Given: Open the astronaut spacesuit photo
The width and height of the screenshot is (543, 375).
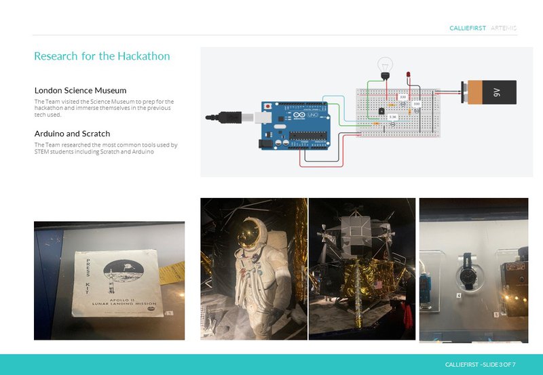Looking at the screenshot, I should coord(254,269).
